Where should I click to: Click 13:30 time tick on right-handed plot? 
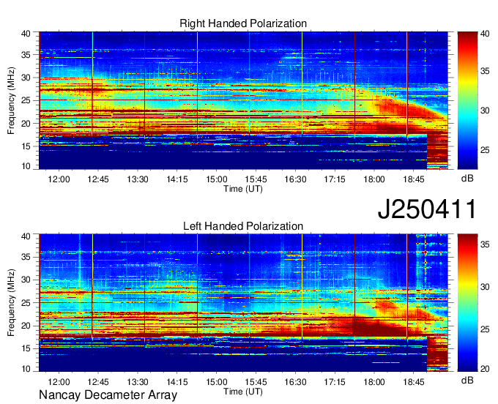(x=138, y=179)
